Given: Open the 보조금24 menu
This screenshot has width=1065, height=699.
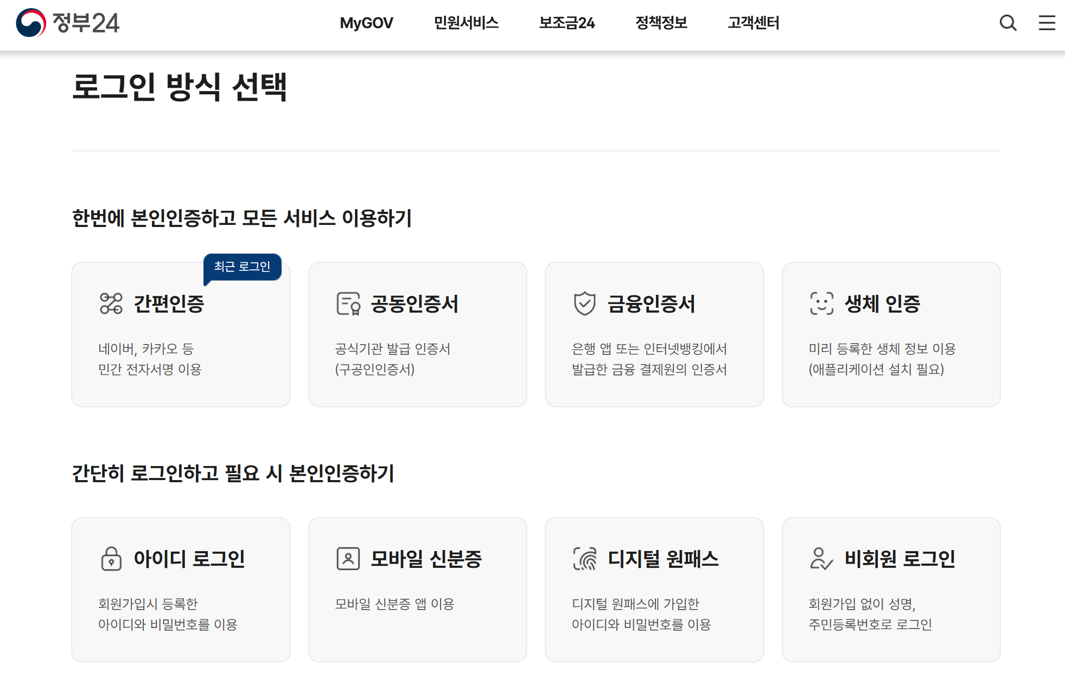Looking at the screenshot, I should (x=566, y=23).
